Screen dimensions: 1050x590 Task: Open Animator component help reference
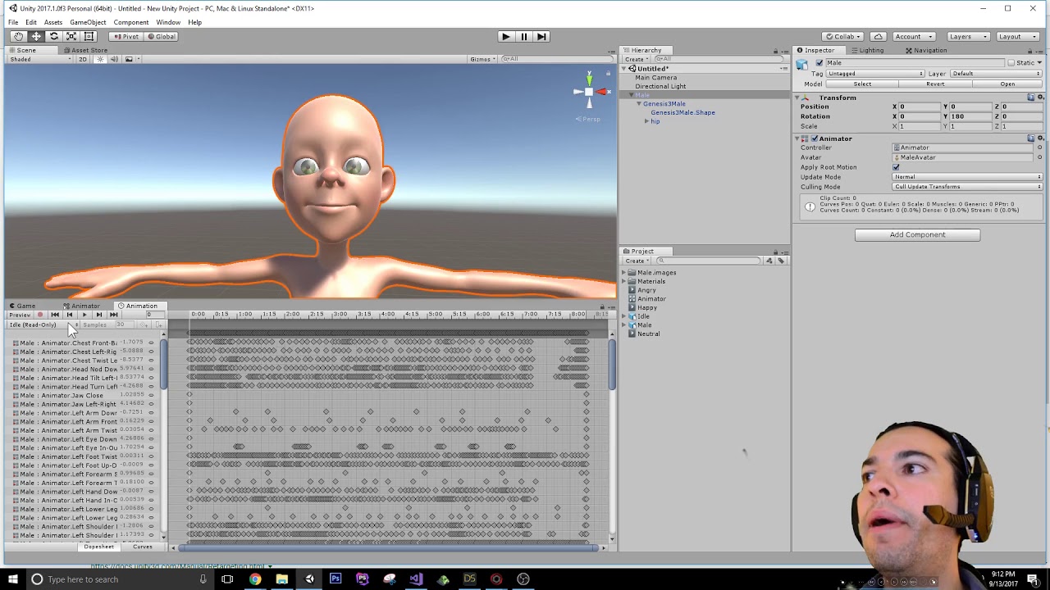tap(1031, 138)
